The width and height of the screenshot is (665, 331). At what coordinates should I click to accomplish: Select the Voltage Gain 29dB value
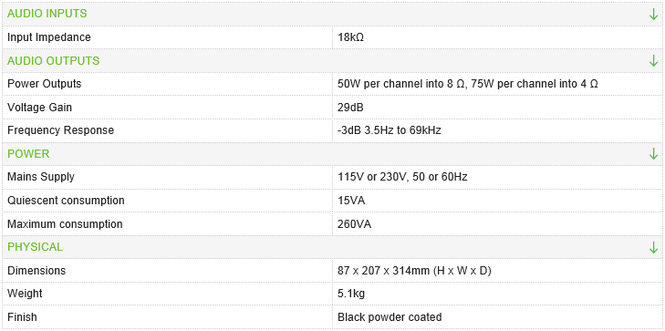350,108
